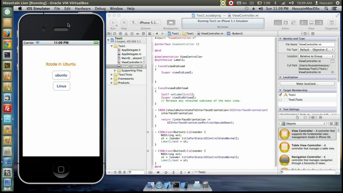
Task: Open the File Type dropdown
Action: click(316, 50)
